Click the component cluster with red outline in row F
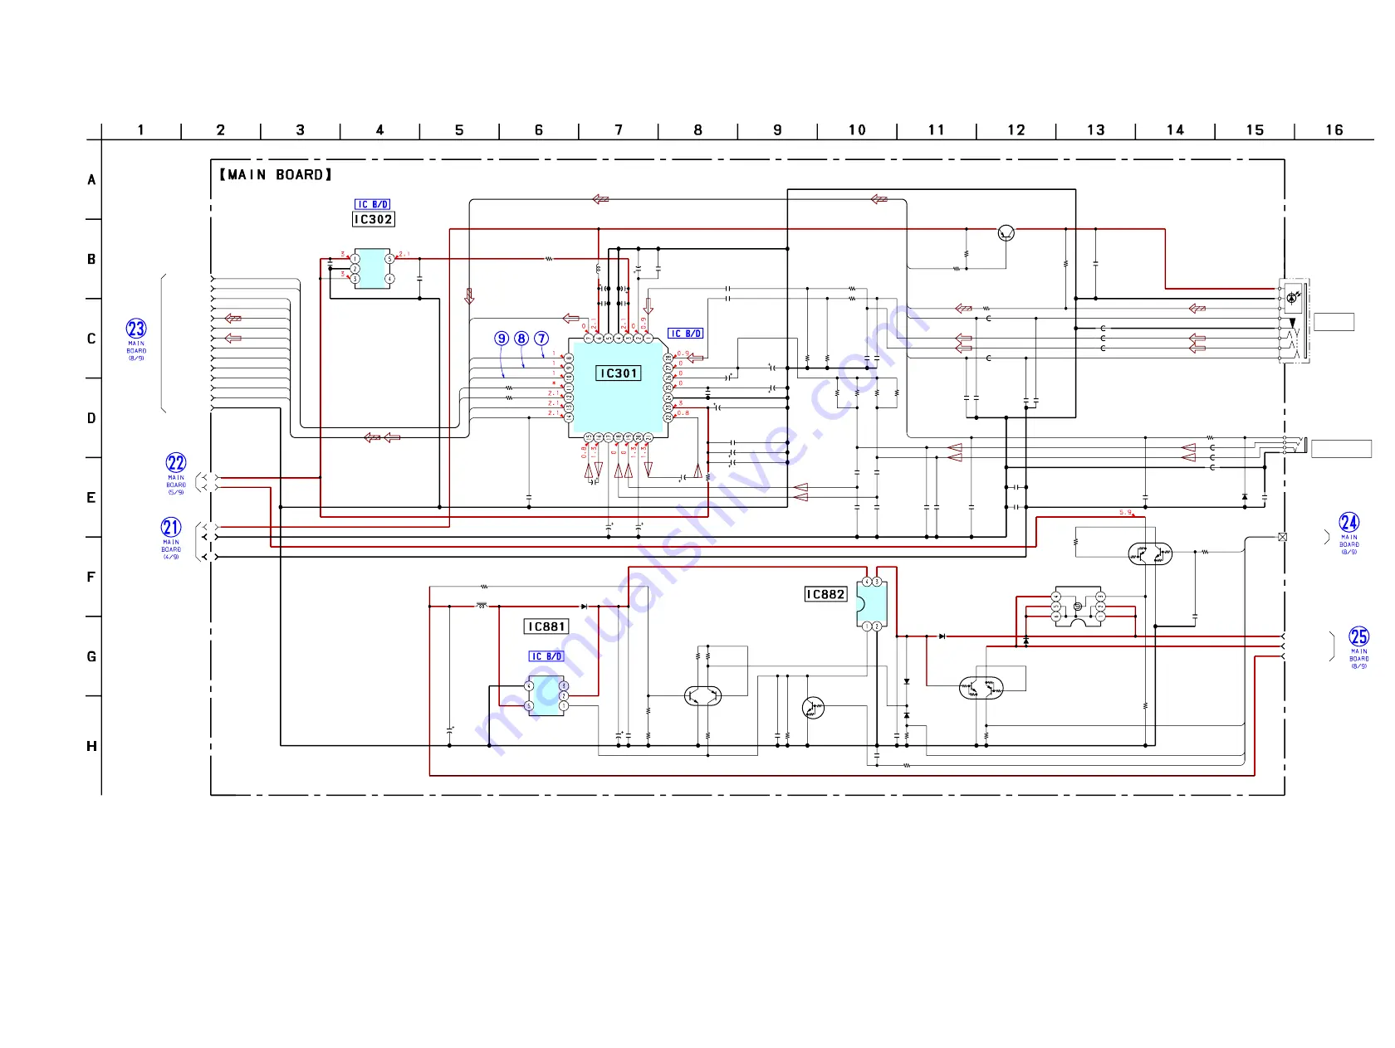Image resolution: width=1395 pixels, height=1048 pixels. [1077, 608]
